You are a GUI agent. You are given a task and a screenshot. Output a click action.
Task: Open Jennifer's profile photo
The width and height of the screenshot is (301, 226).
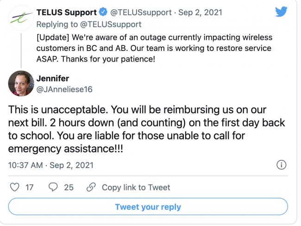pos(21,83)
